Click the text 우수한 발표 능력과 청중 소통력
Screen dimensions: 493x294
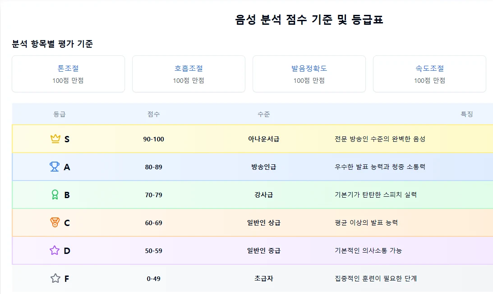point(380,167)
